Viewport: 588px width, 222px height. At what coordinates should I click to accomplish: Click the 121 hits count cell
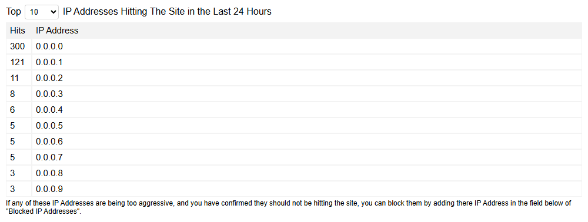(x=19, y=62)
